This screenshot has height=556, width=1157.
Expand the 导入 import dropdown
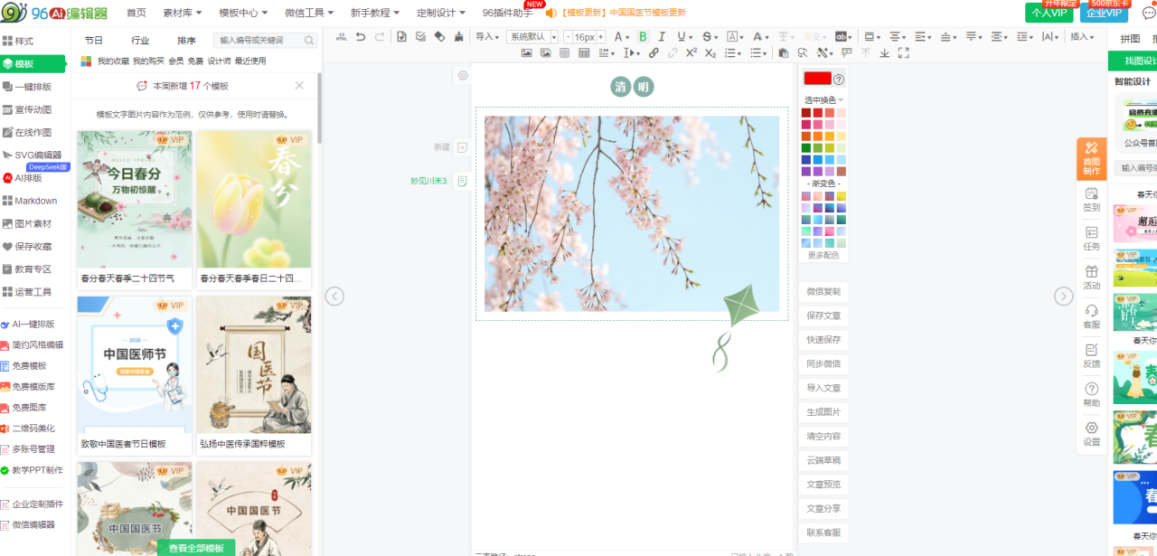pyautogui.click(x=488, y=37)
